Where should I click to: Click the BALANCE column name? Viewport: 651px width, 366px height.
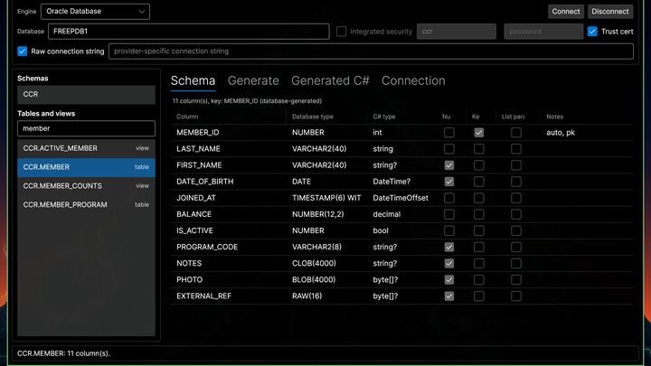point(193,214)
